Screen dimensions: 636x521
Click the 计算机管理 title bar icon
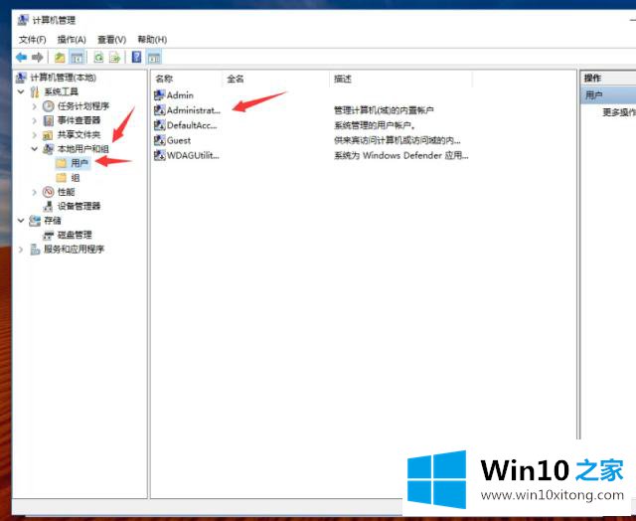tap(23, 20)
